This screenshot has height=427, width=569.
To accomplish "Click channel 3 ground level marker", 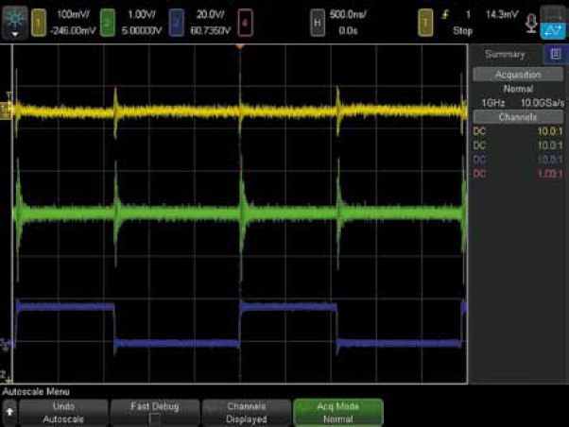I will click(6, 345).
